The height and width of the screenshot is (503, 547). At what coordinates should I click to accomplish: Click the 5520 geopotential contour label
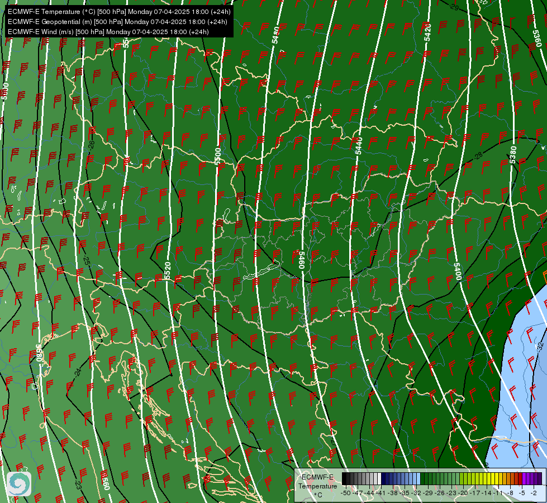pyautogui.click(x=168, y=271)
